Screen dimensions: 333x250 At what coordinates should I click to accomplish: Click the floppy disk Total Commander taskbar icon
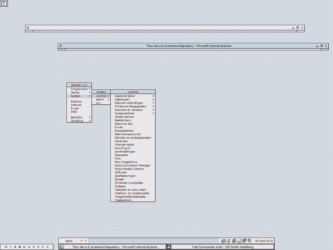click(169, 247)
